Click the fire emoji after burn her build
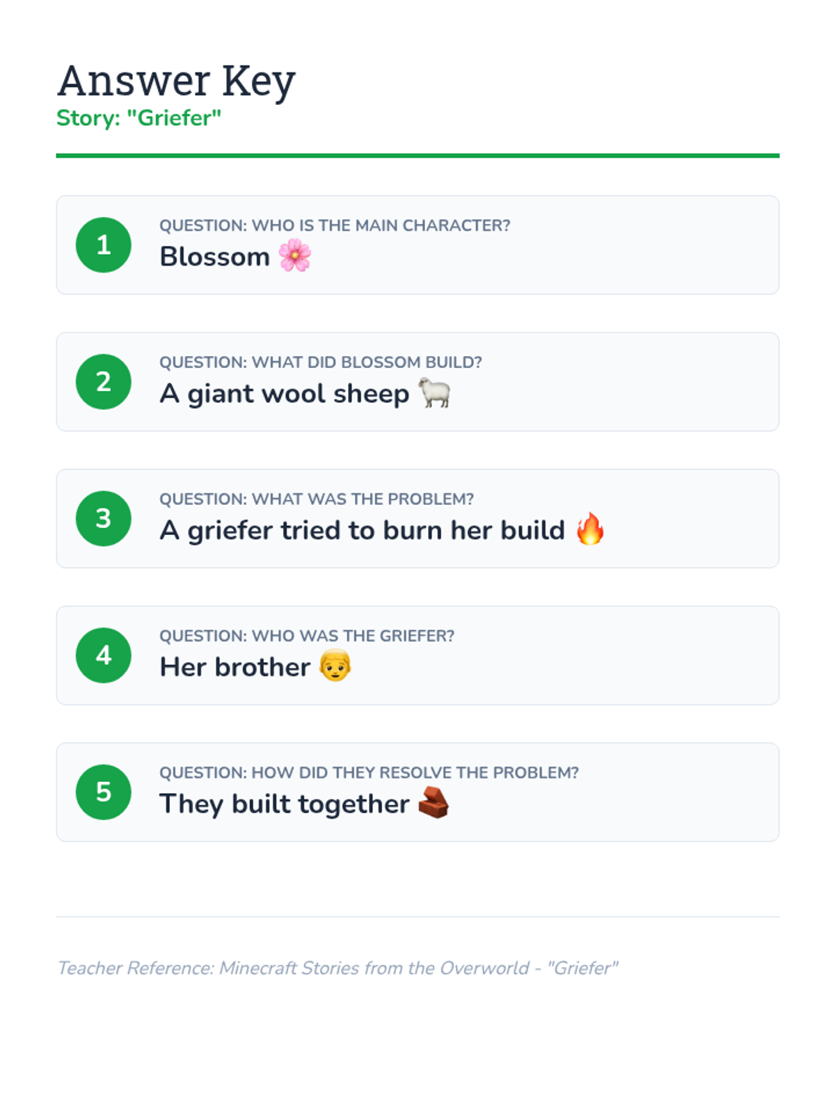Screen dimensions: 835x1113 click(590, 529)
